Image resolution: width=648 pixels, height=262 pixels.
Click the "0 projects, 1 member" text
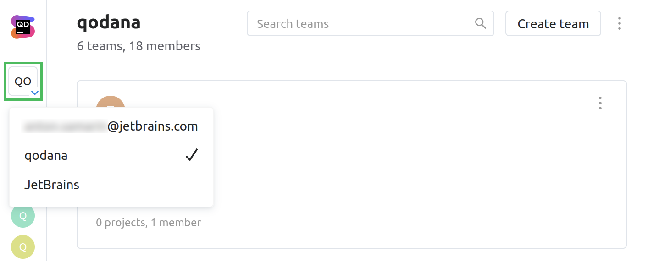point(148,223)
